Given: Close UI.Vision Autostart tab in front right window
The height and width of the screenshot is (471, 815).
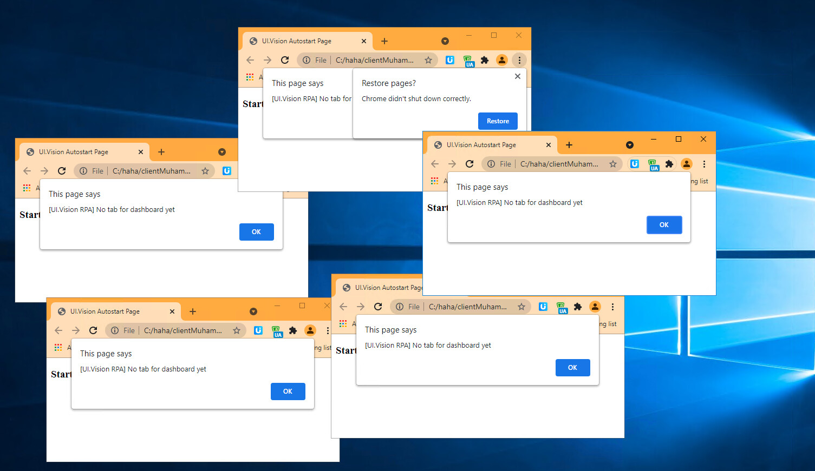Looking at the screenshot, I should pyautogui.click(x=549, y=145).
